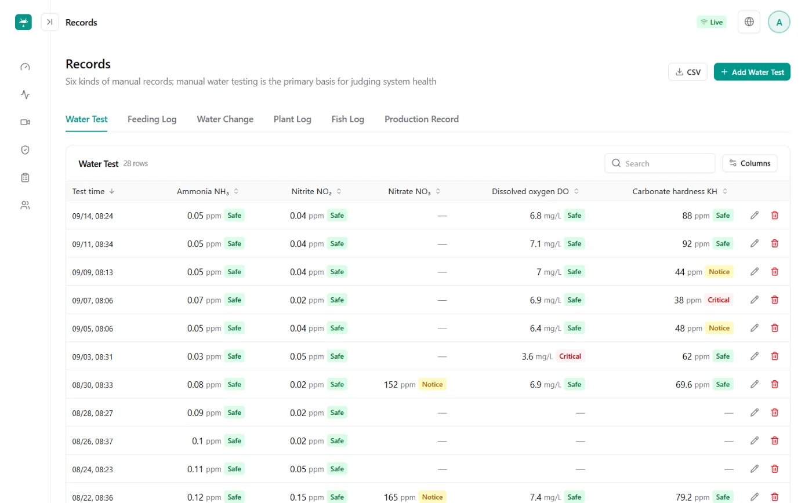Click the Critical badge on 3.6 mg/L
This screenshot has height=503, width=805.
point(570,356)
